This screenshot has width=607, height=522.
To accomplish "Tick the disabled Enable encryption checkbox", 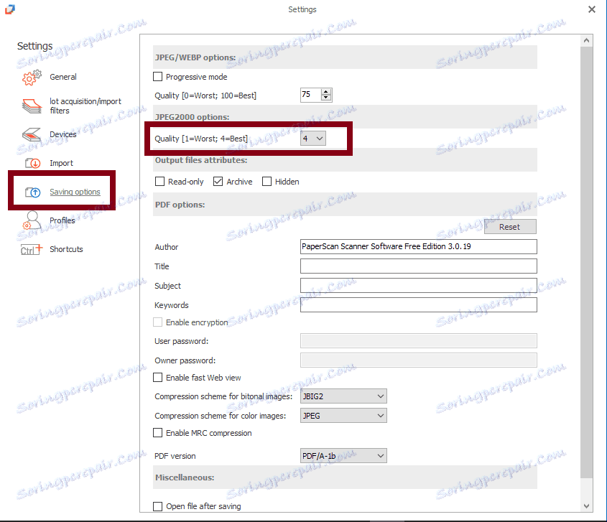I will click(x=157, y=322).
